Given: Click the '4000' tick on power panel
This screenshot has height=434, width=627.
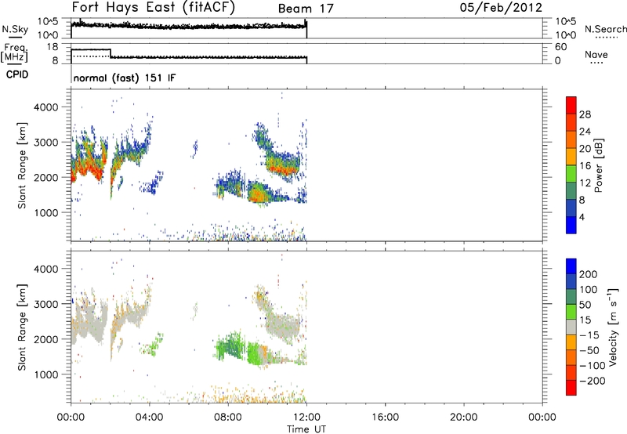Looking at the screenshot, I should pos(45,107).
